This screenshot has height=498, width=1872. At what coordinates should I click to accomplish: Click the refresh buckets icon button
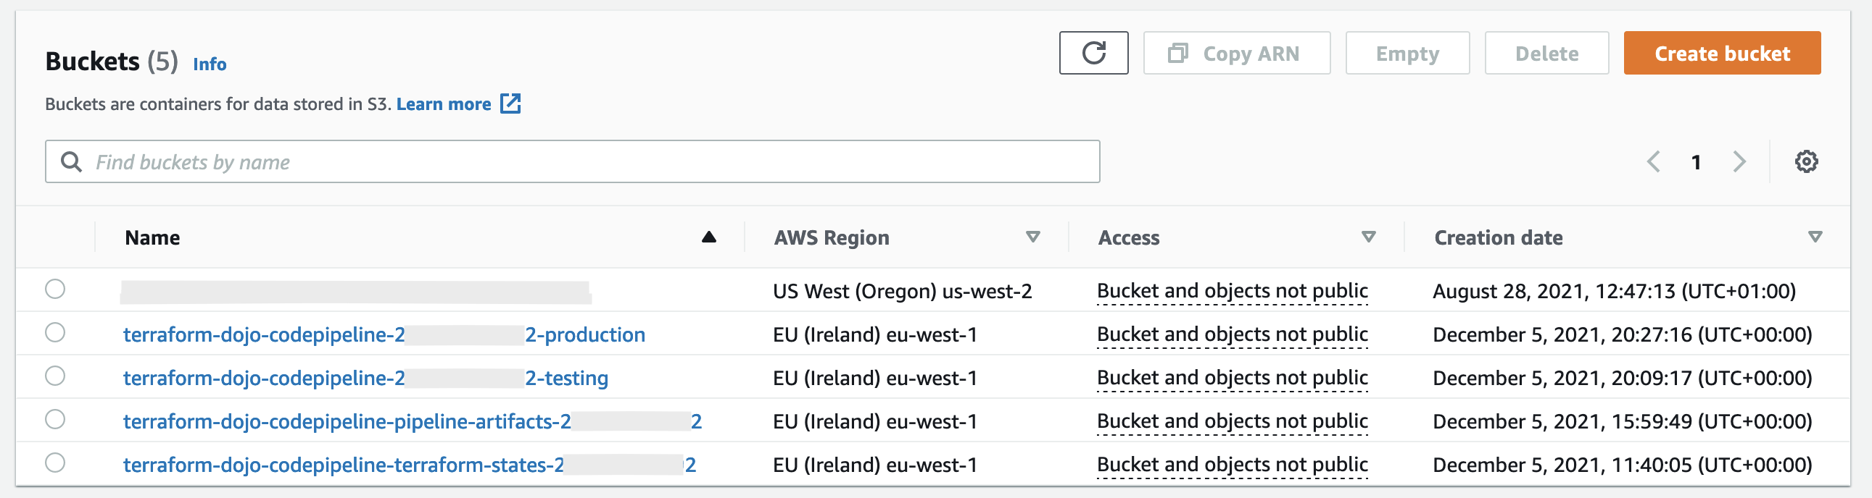[1093, 53]
